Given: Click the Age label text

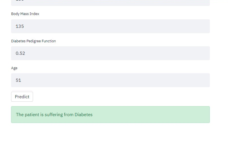Looking at the screenshot, I should (x=14, y=68).
